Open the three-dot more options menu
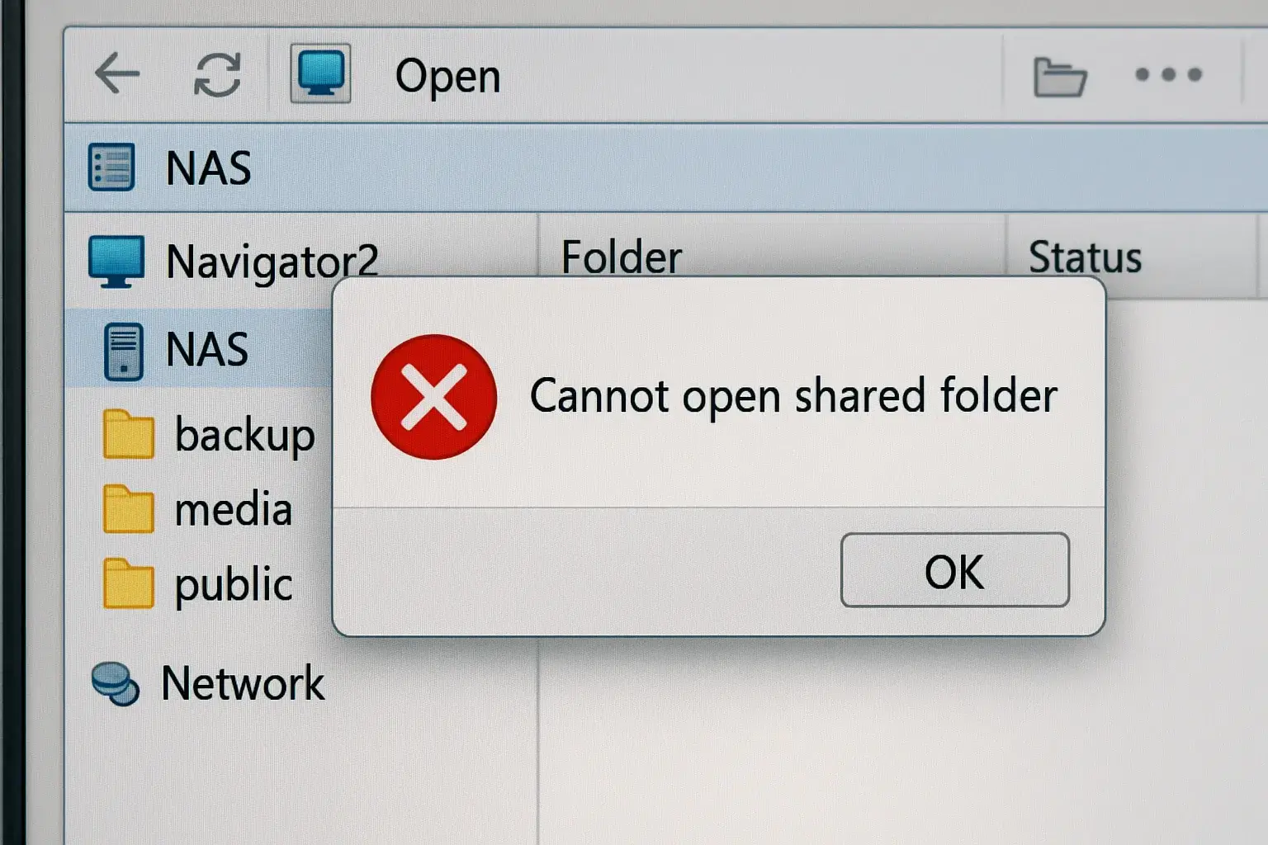The height and width of the screenshot is (845, 1268). 1168,75
